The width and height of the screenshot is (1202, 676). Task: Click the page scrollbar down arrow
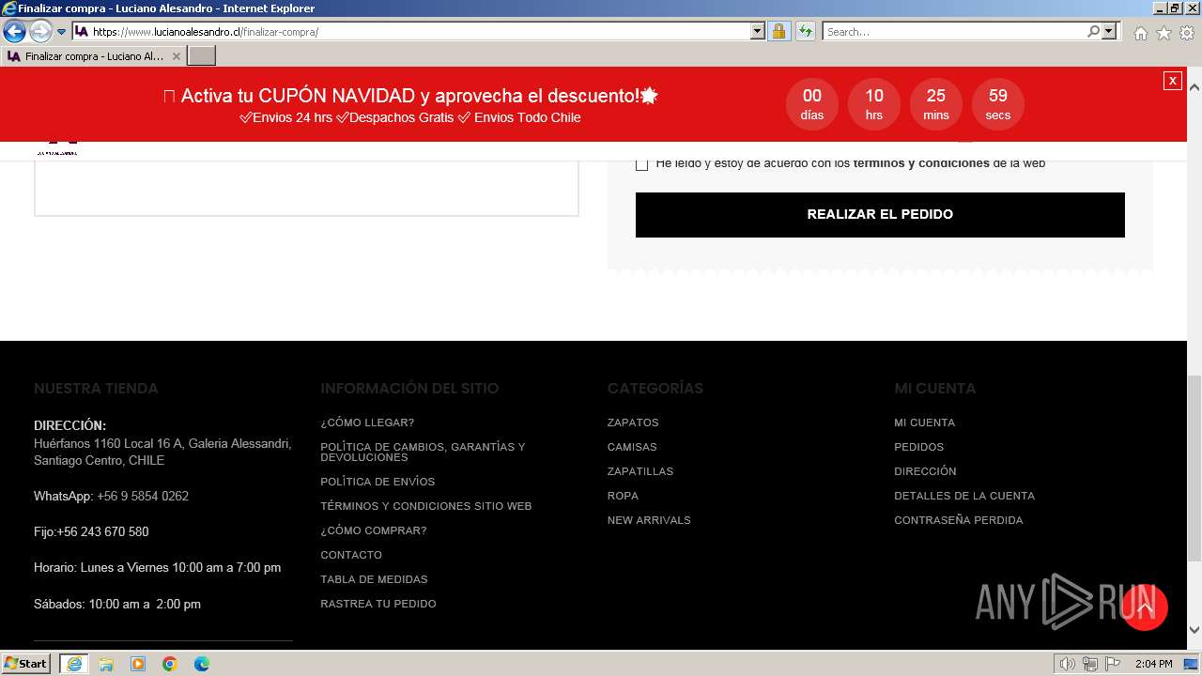1194,630
